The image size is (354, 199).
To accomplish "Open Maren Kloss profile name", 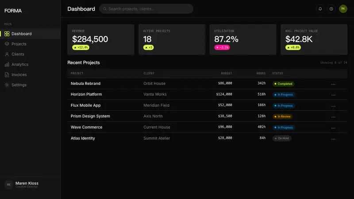I will [x=27, y=183].
